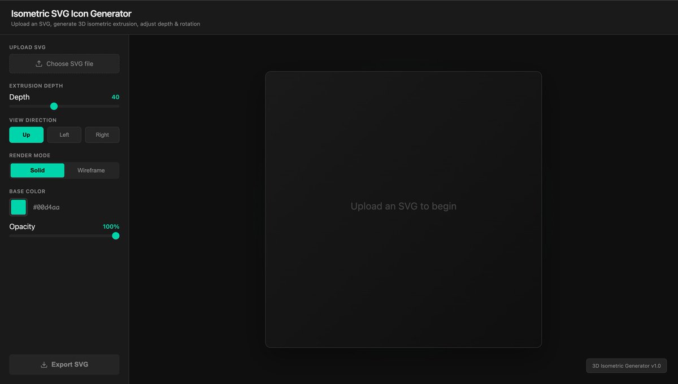Choose an SVG file to upload
The height and width of the screenshot is (384, 678).
pyautogui.click(x=64, y=64)
